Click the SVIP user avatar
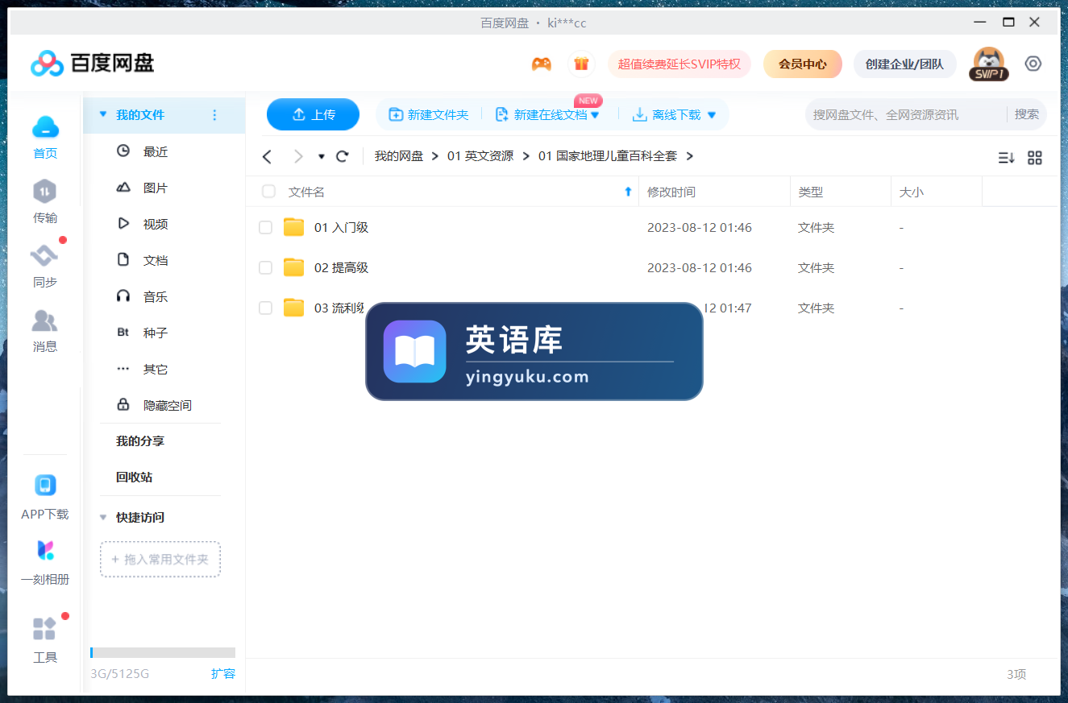 pos(989,64)
